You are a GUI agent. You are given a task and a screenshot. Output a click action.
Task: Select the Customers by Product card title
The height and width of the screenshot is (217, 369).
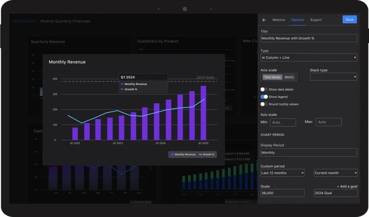158,41
